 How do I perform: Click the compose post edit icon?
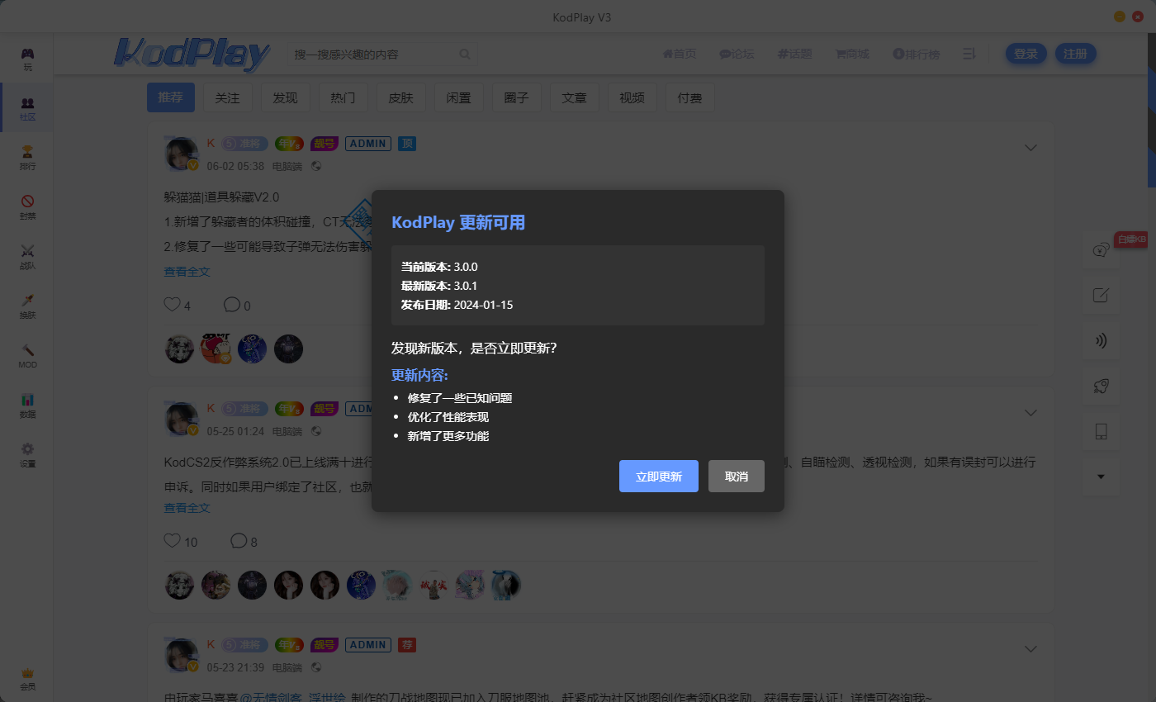click(1100, 295)
